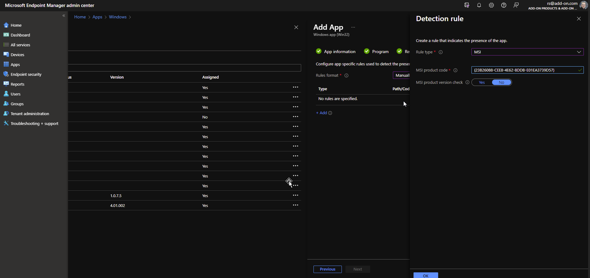
Task: Open row menu for version 1.0.7.5 app
Action: (296, 195)
